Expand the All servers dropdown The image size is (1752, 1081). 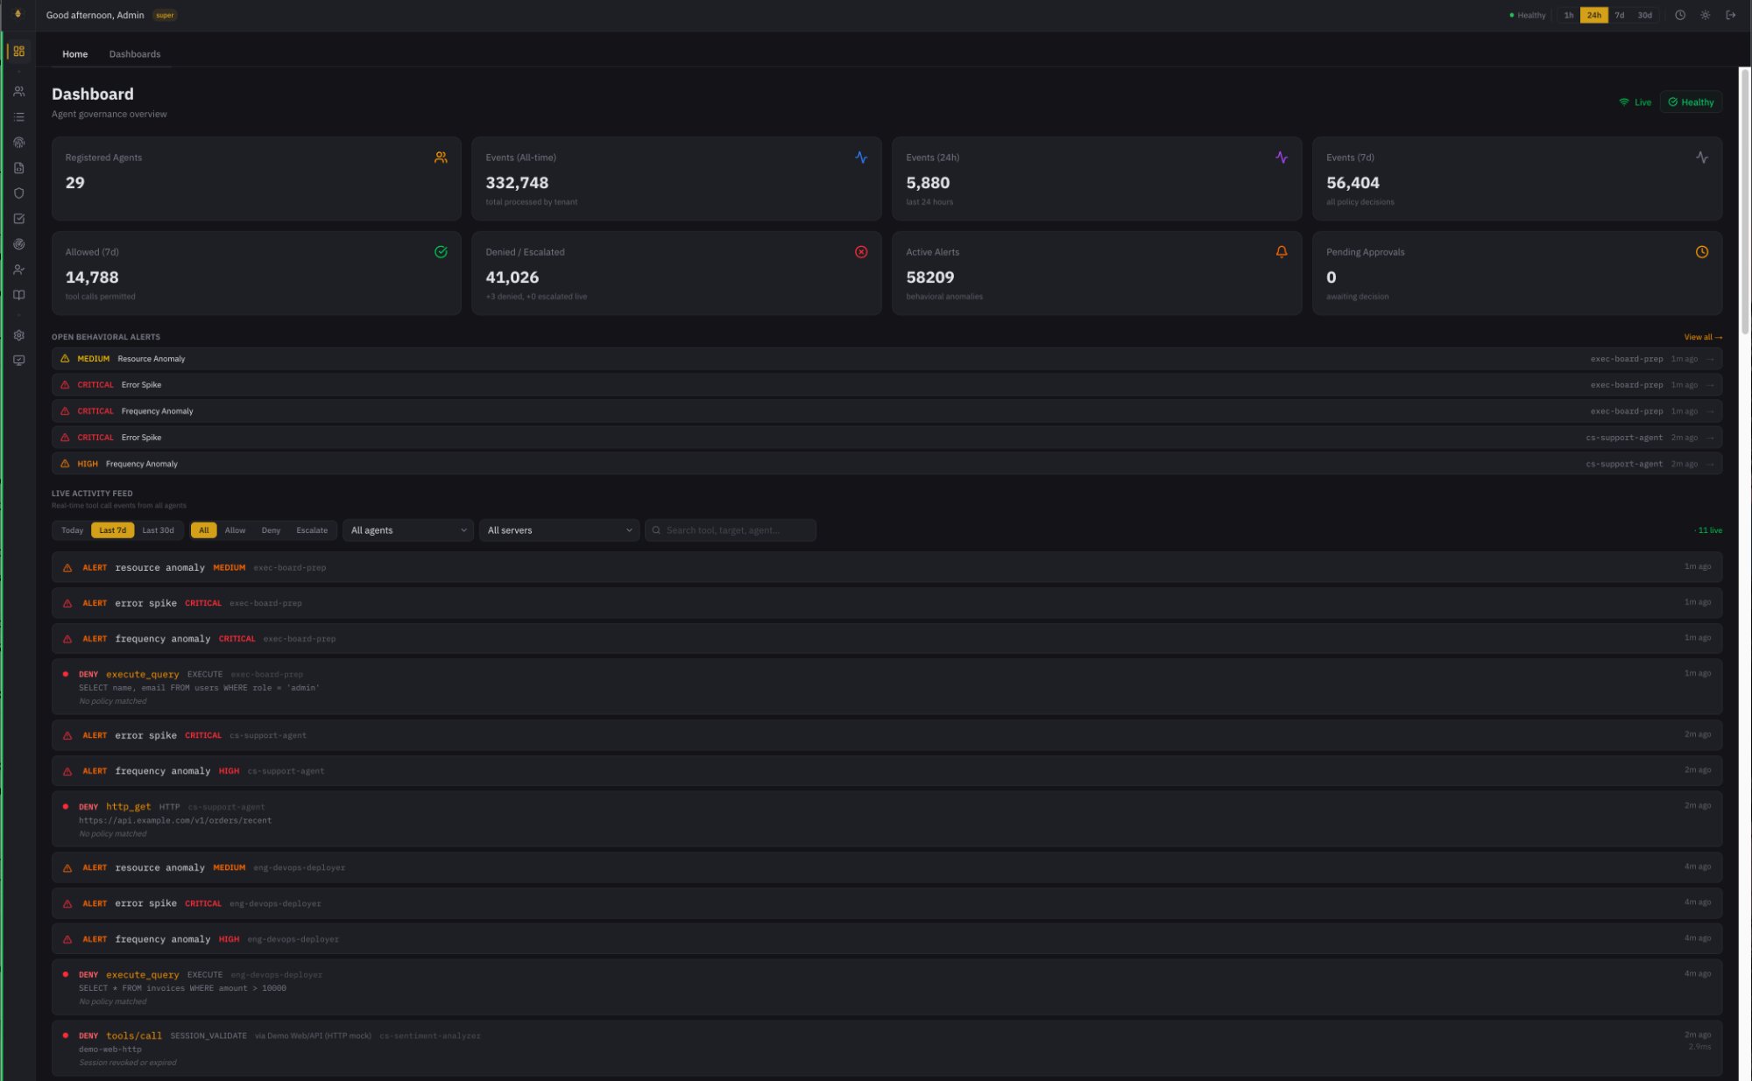click(x=559, y=530)
